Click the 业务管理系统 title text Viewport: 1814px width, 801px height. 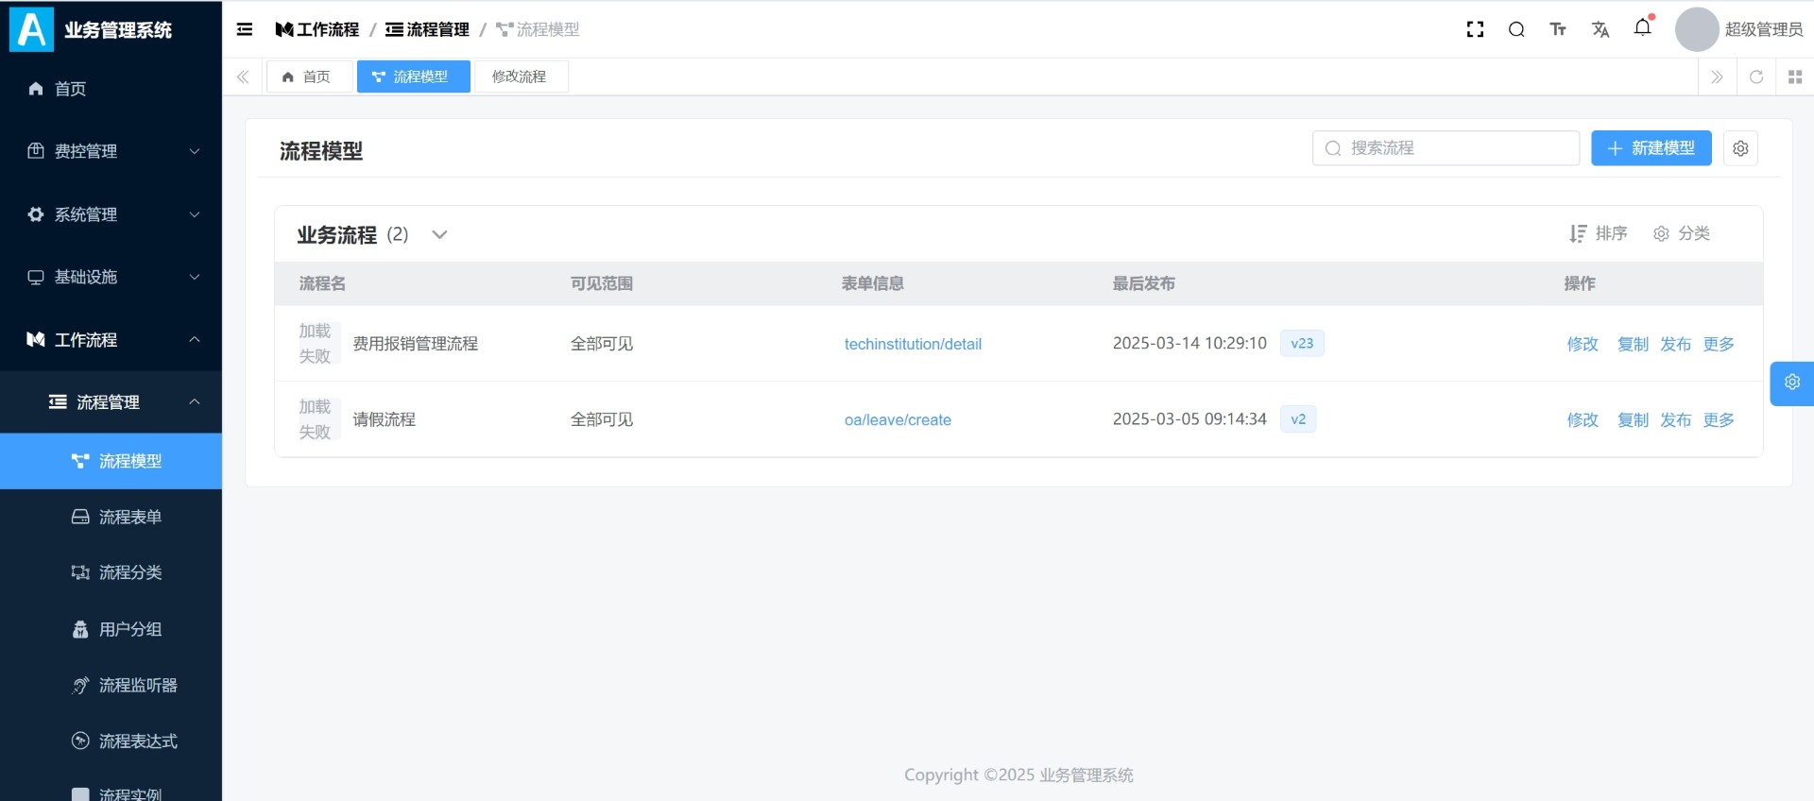pos(118,29)
